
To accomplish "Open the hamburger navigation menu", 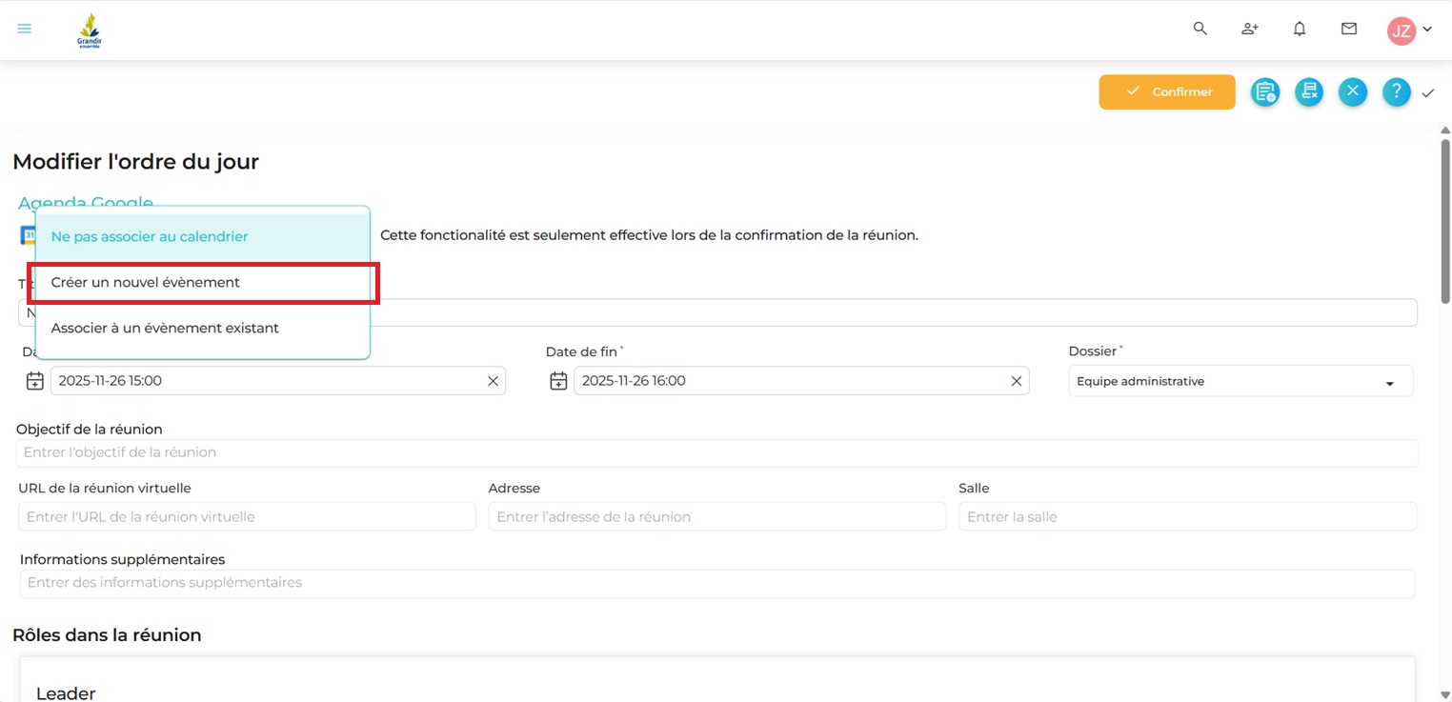I will [25, 29].
